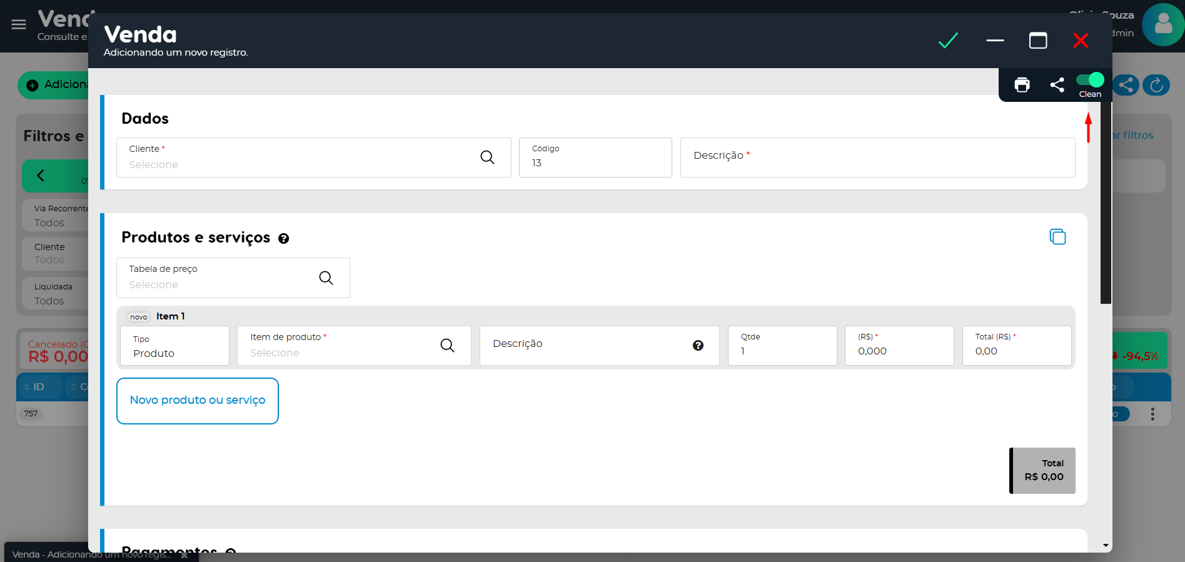Open help icon beside Produtos e serviços title
Viewport: 1185px width, 562px height.
coord(284,239)
